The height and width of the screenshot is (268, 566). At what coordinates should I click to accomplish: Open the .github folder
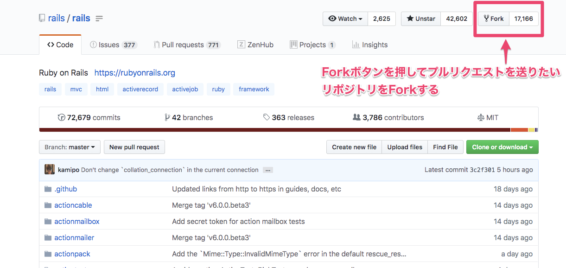66,189
